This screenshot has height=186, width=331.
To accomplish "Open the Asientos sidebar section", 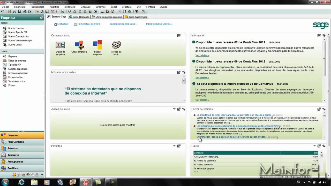I will pos(22,149).
